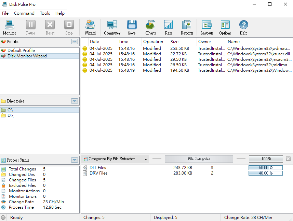293x221 pixels.
Task: Click the Total Changes status icon
Action: [x=3, y=169]
